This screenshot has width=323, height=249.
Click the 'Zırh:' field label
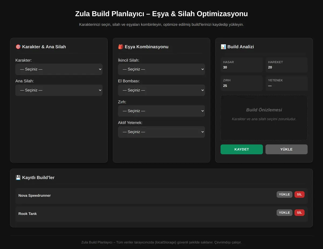(122, 102)
